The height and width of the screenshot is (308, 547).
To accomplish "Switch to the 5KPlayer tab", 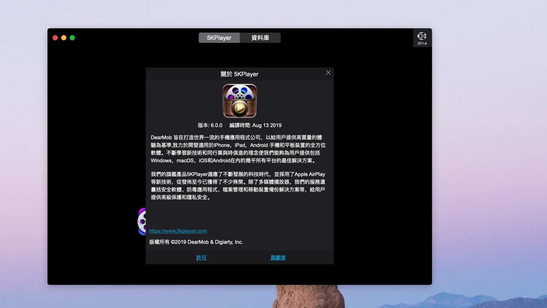I will 219,38.
